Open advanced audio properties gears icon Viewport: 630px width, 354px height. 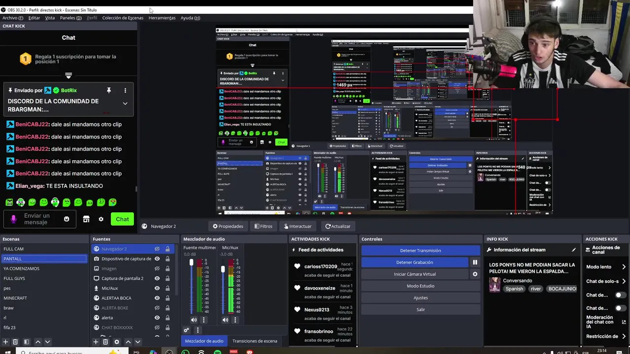(x=187, y=330)
